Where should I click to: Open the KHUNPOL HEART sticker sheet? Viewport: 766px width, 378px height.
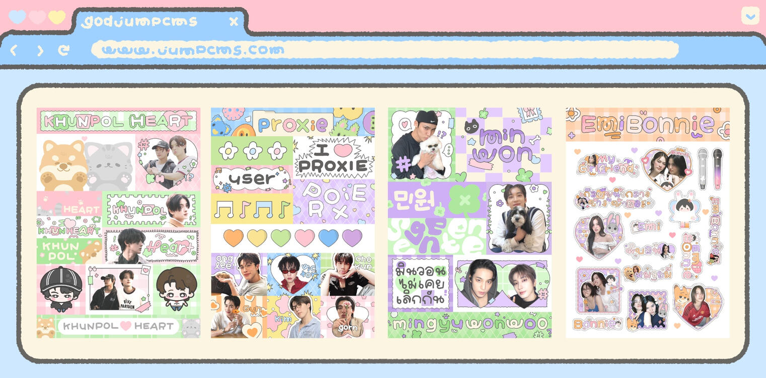[x=118, y=121]
